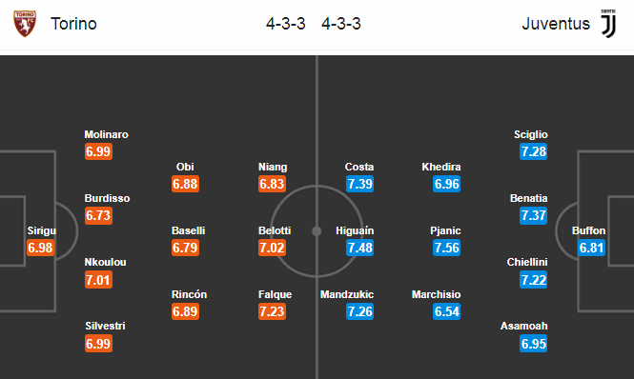Click Pjanic's 7.56 rating badge

point(447,248)
